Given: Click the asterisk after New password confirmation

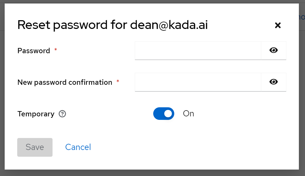Looking at the screenshot, I should (x=118, y=82).
